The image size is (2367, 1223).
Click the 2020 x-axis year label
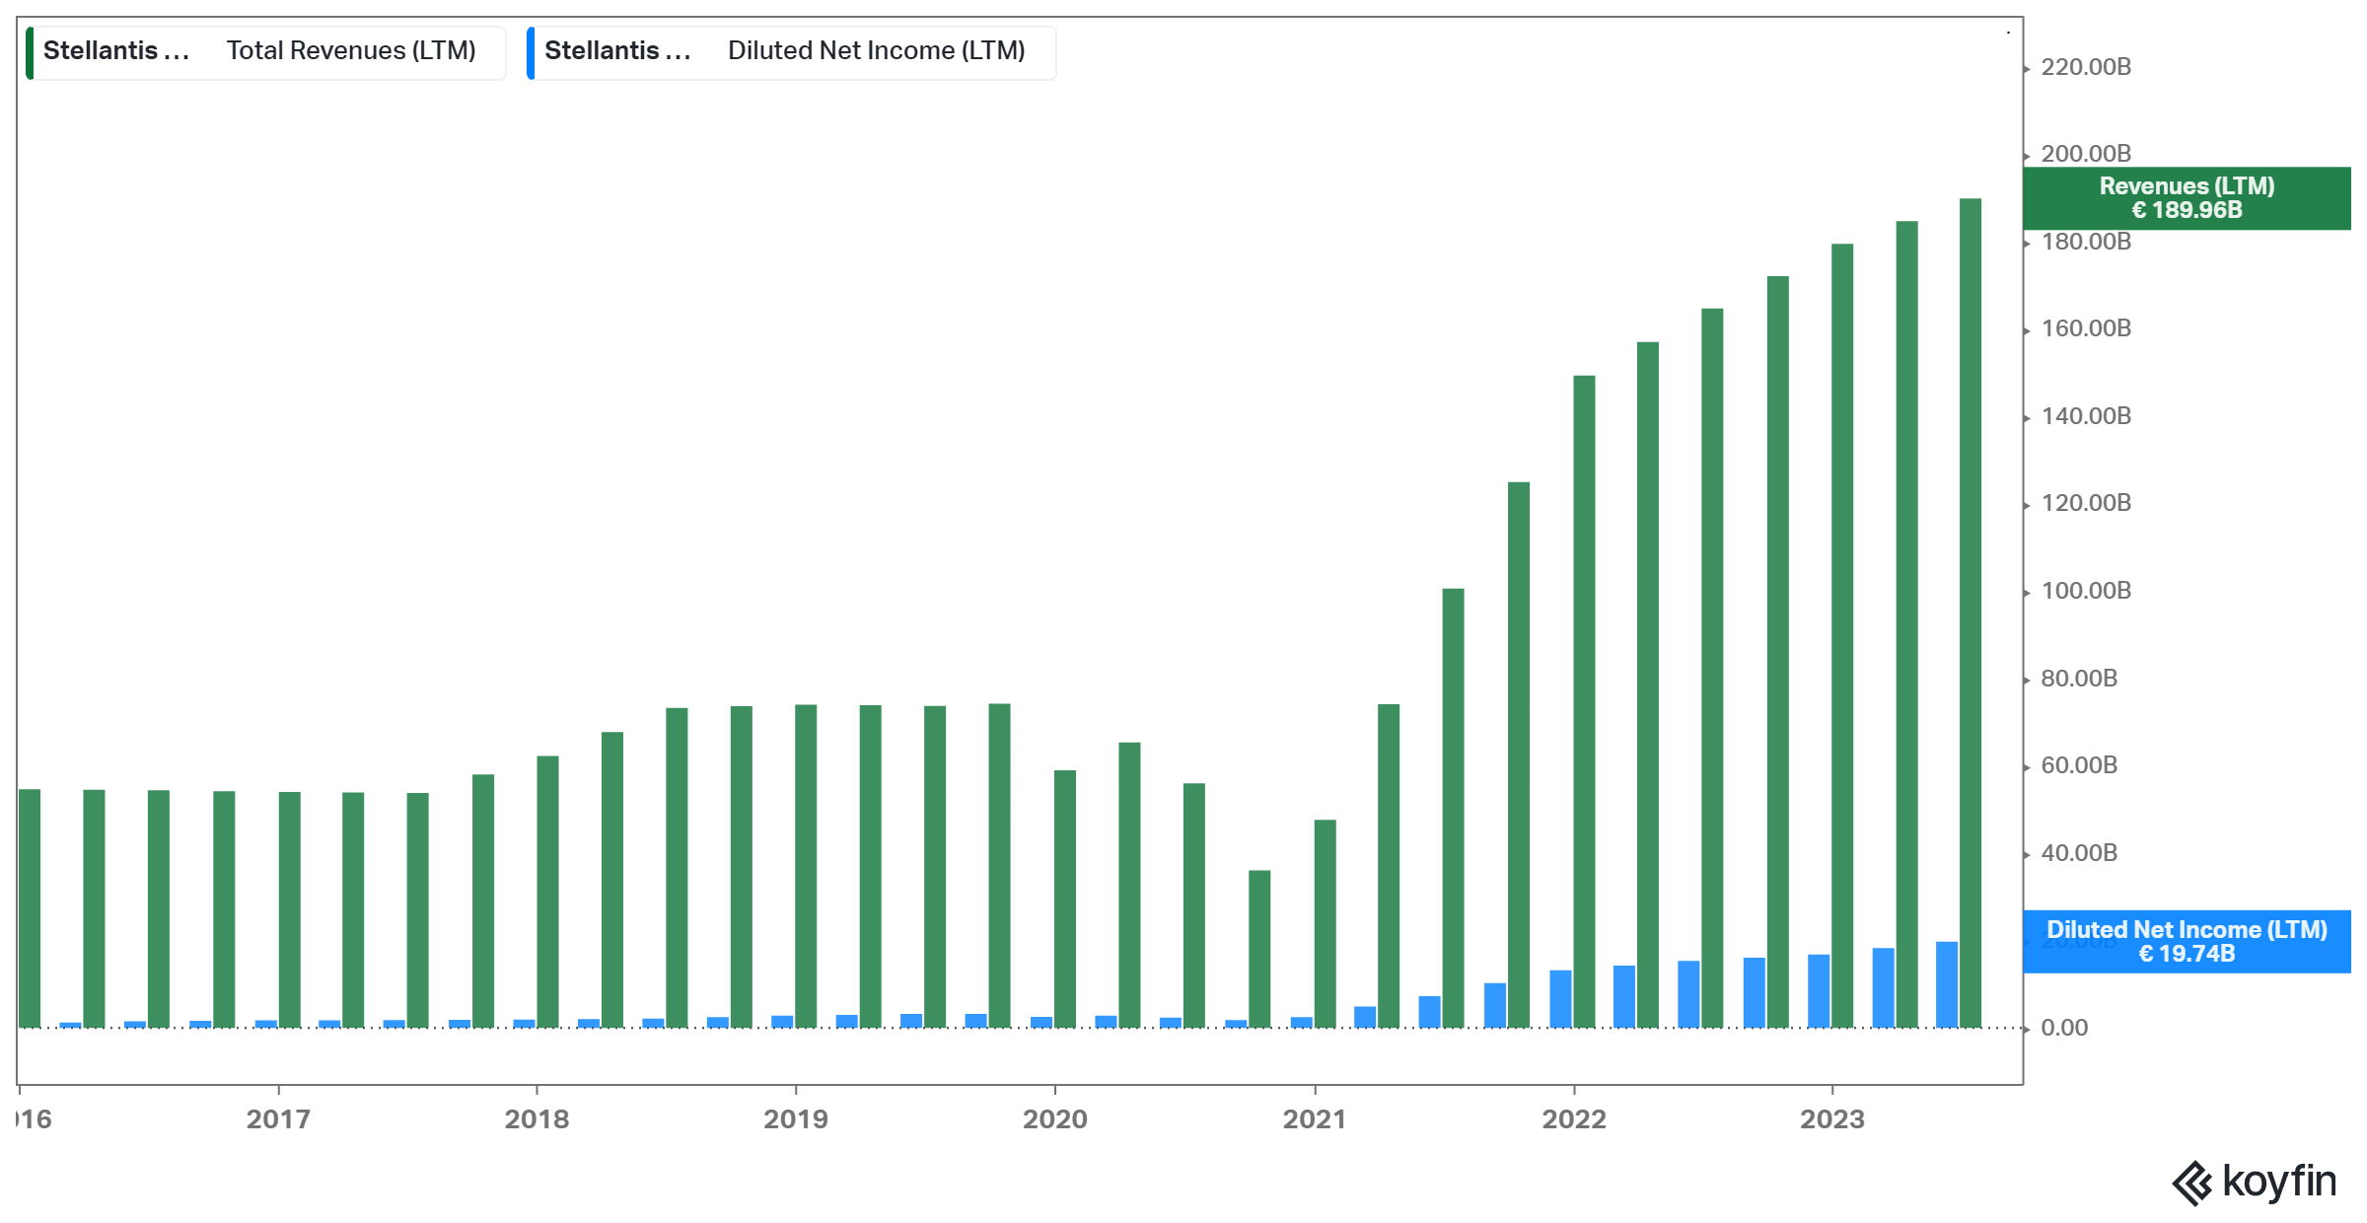(1054, 1119)
